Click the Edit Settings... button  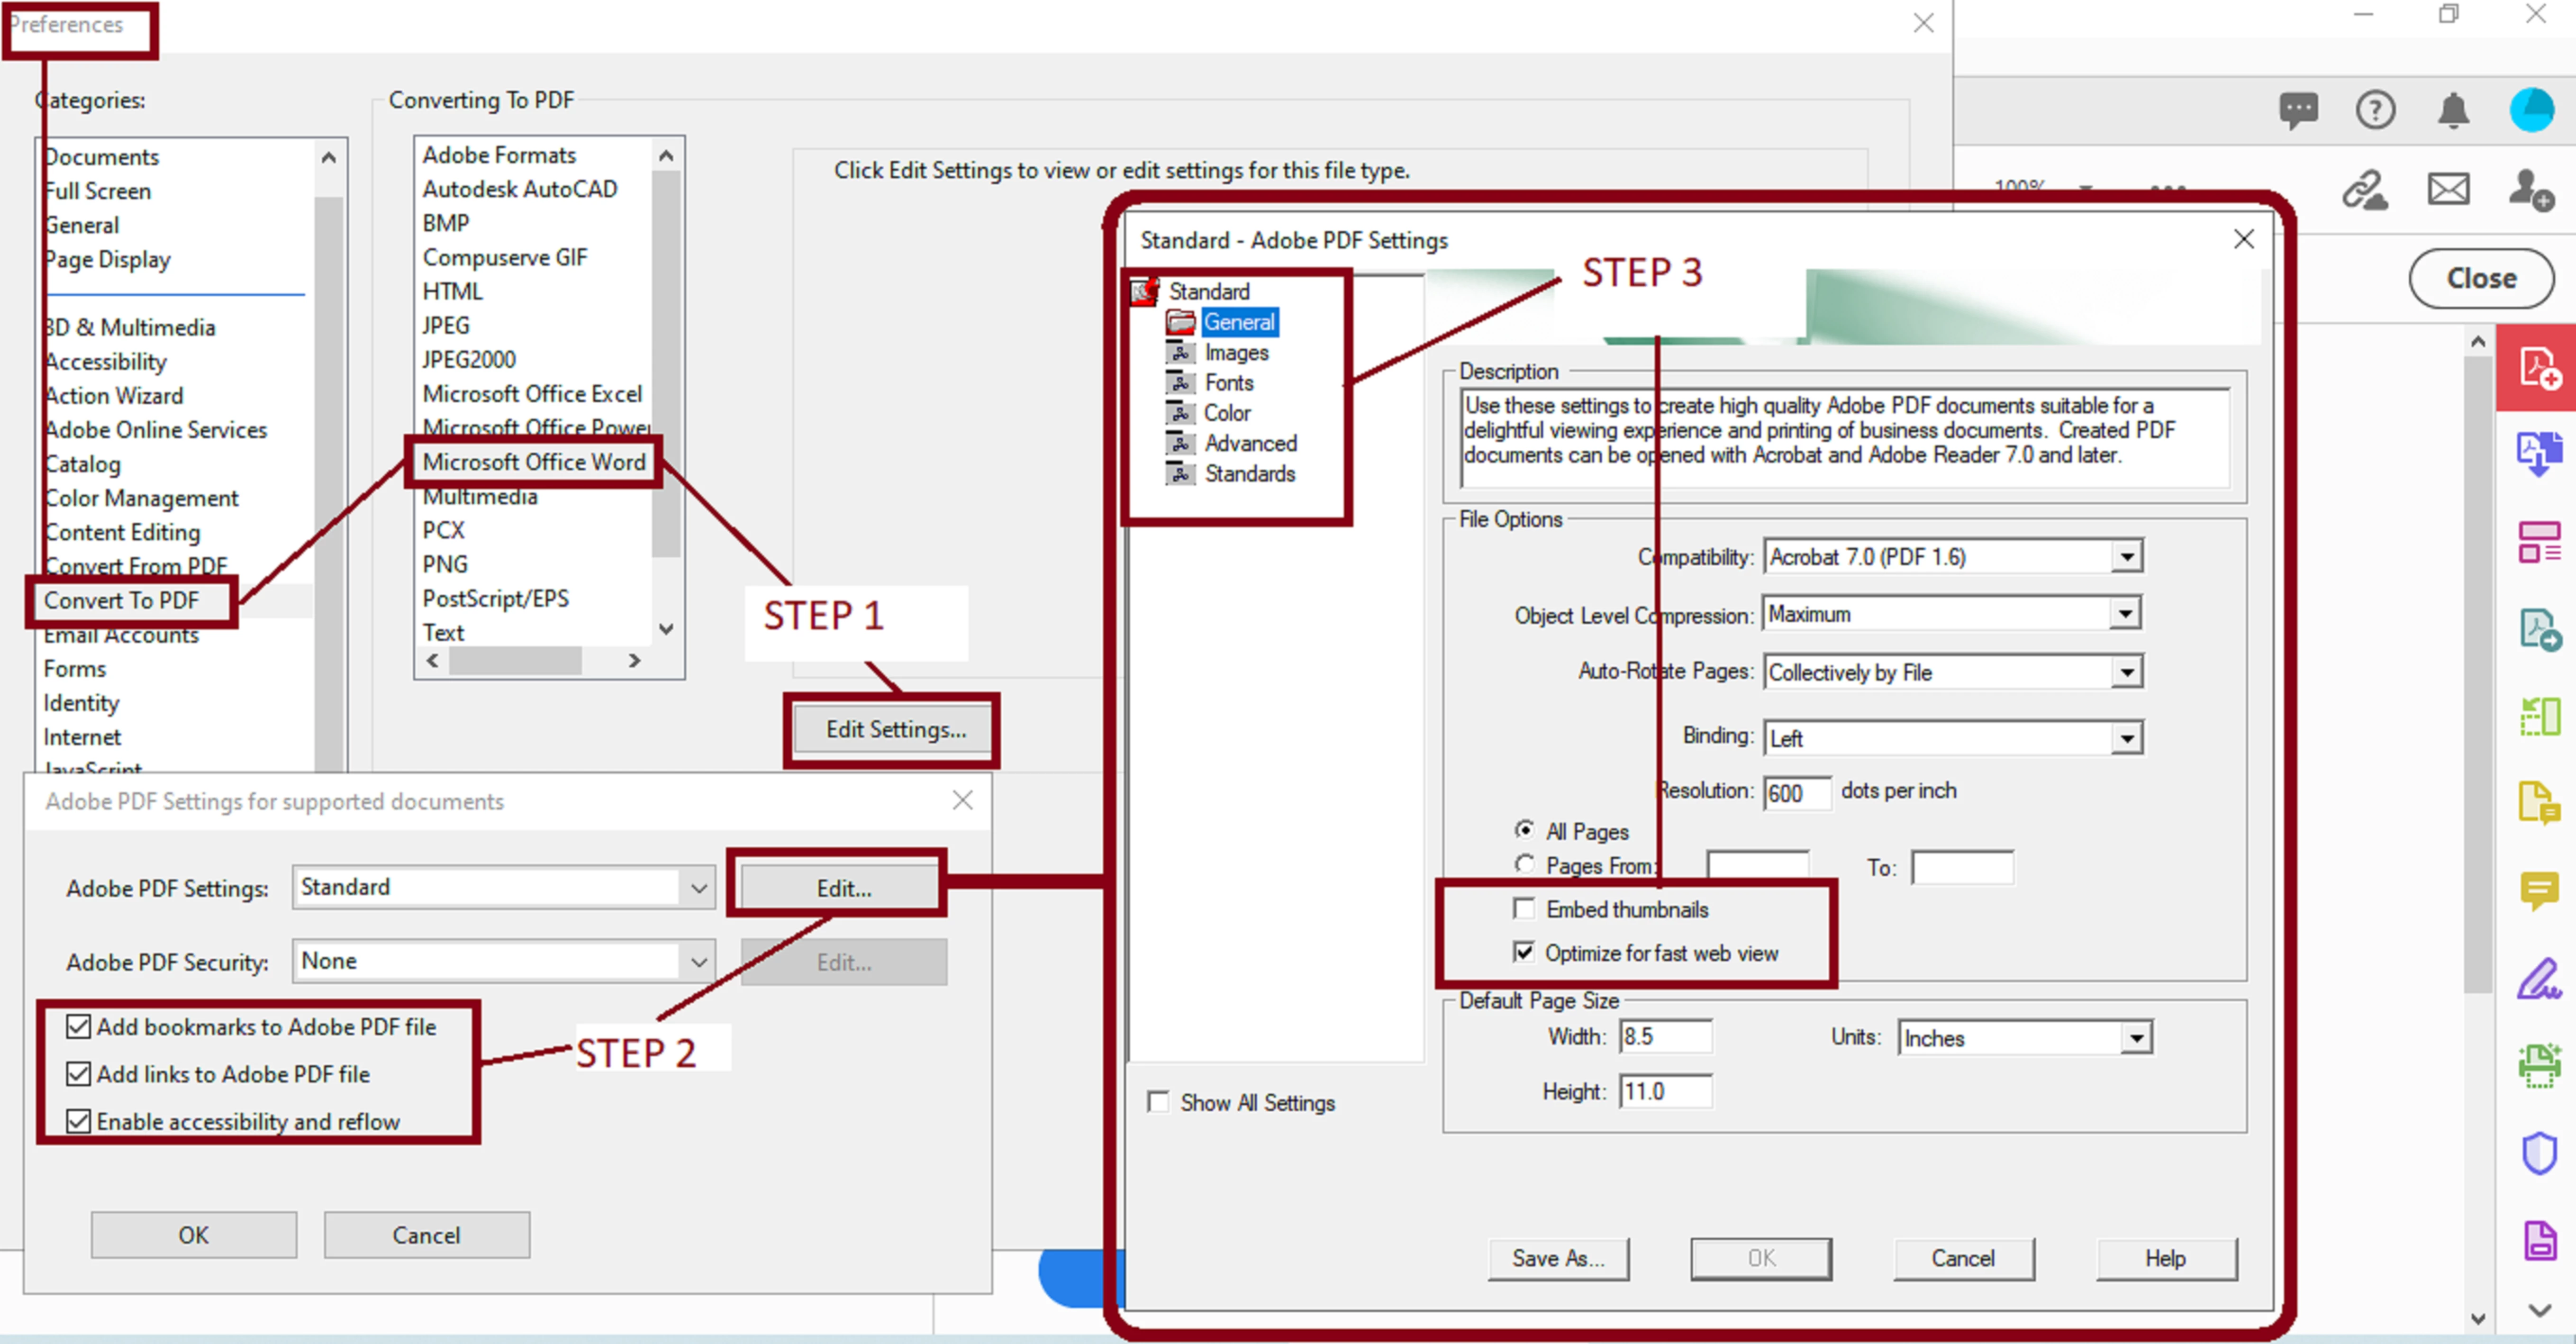coord(895,730)
